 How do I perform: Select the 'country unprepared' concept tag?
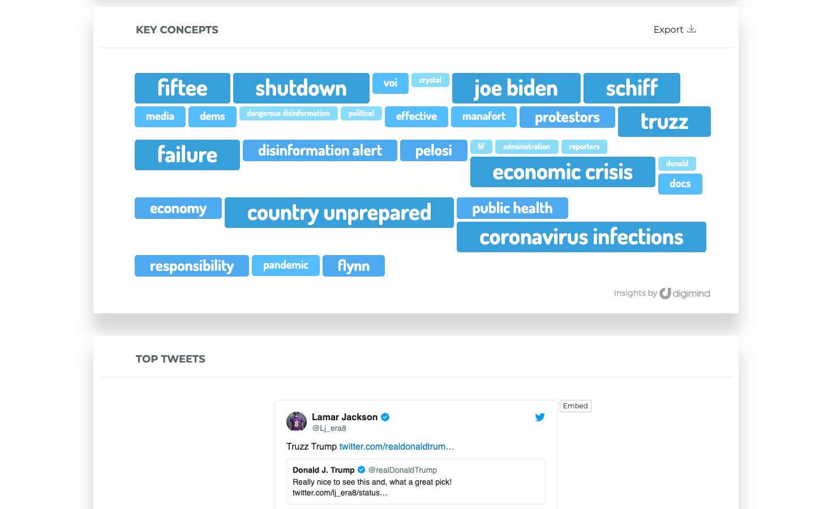tap(338, 212)
